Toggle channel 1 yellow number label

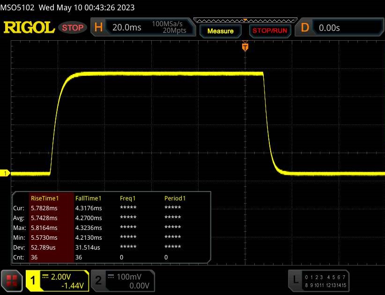(x=33, y=280)
